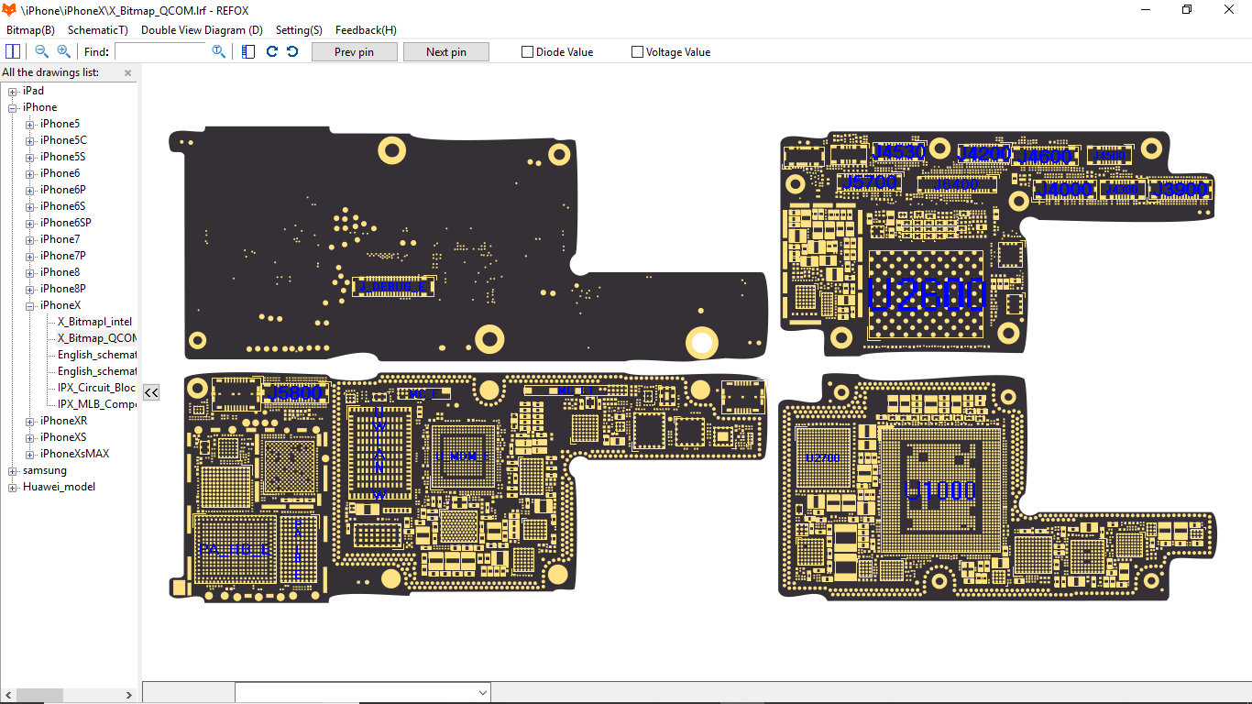
Task: Expand the iPhone5 tree node
Action: click(30, 124)
